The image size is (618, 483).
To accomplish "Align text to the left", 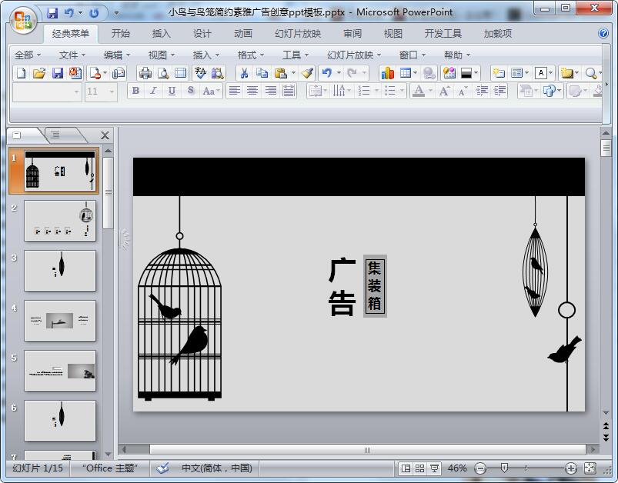I will [x=235, y=91].
